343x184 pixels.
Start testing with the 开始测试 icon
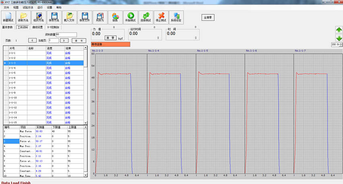tap(130, 17)
